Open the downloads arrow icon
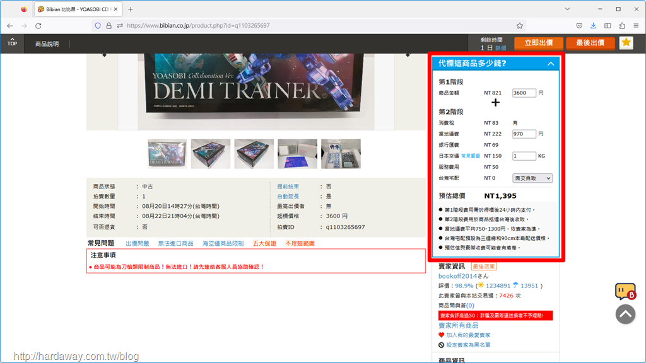The height and width of the screenshot is (363, 646). (x=593, y=25)
